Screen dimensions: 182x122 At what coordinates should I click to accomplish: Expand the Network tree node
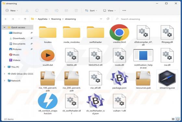pos(5,80)
